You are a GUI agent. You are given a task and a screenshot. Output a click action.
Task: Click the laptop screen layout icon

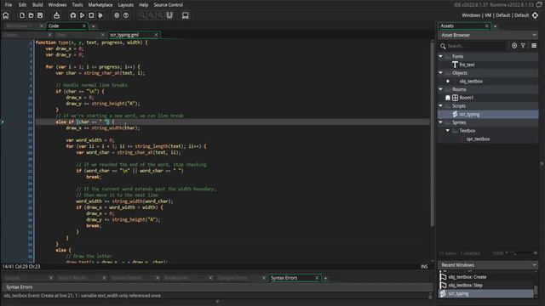pyautogui.click(x=186, y=15)
